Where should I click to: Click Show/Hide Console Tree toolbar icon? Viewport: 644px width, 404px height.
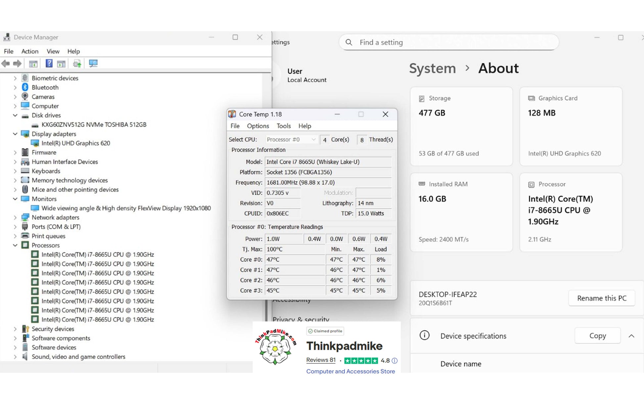33,63
